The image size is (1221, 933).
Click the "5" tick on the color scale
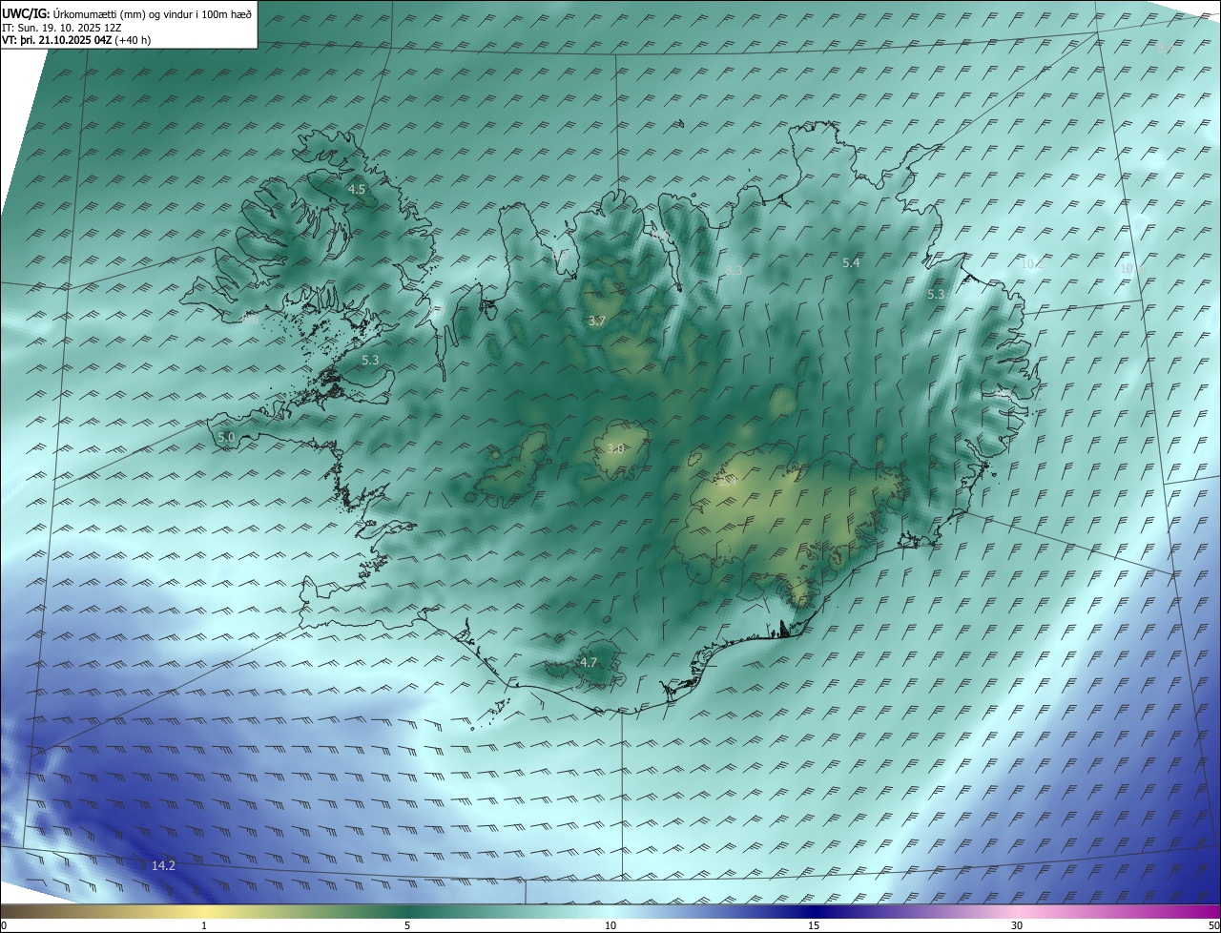tap(407, 925)
